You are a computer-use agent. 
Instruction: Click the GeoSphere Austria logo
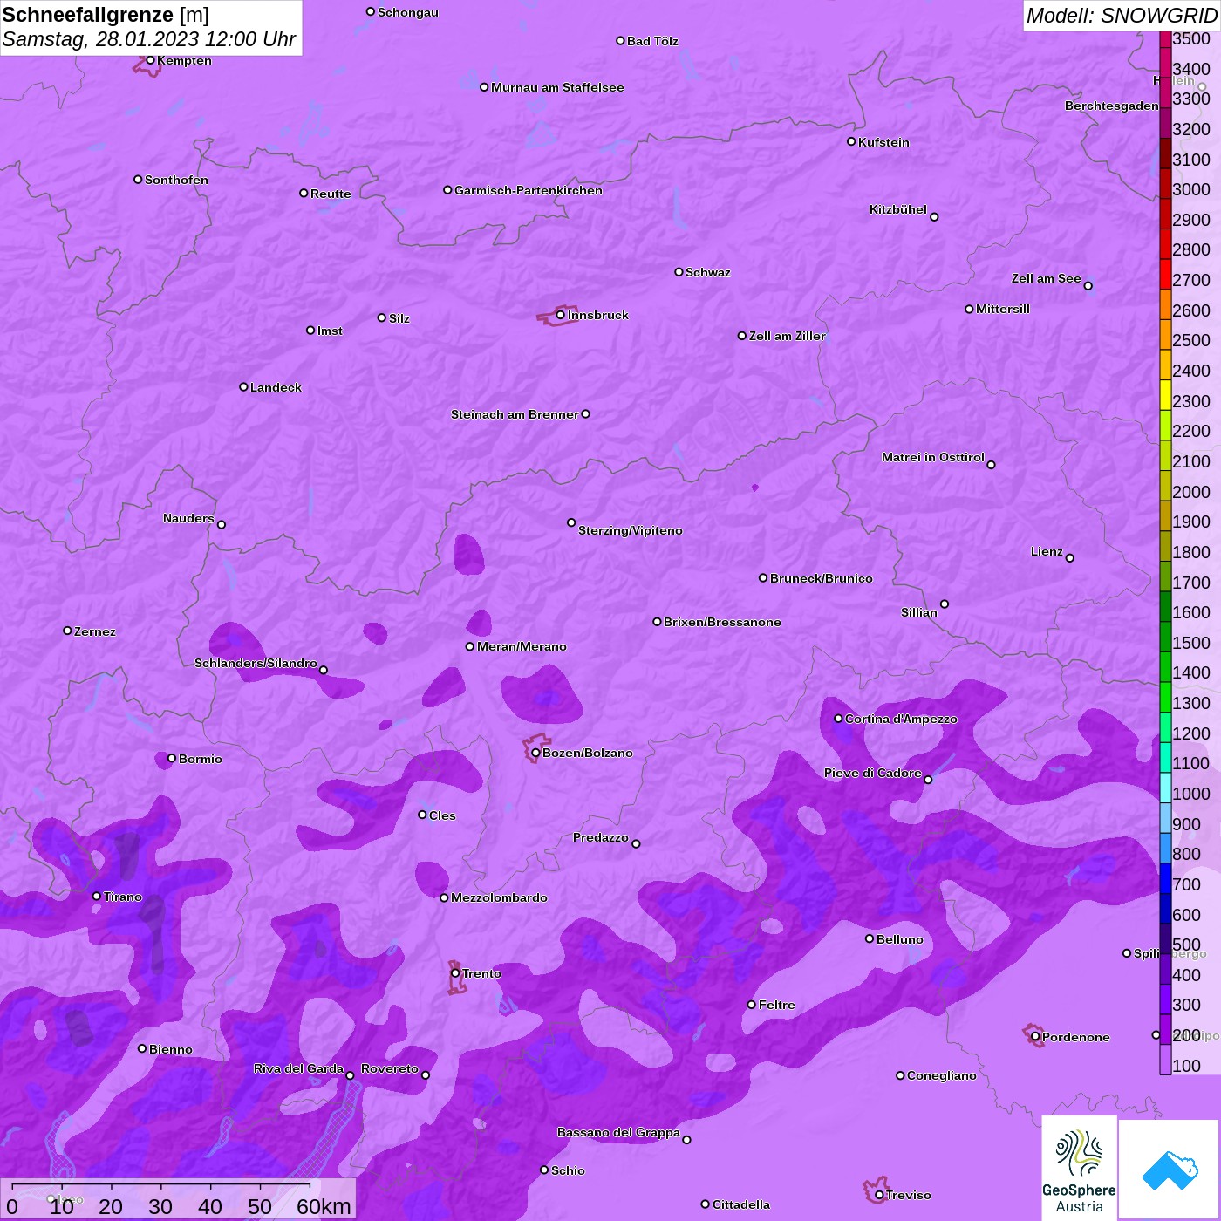(x=1079, y=1168)
